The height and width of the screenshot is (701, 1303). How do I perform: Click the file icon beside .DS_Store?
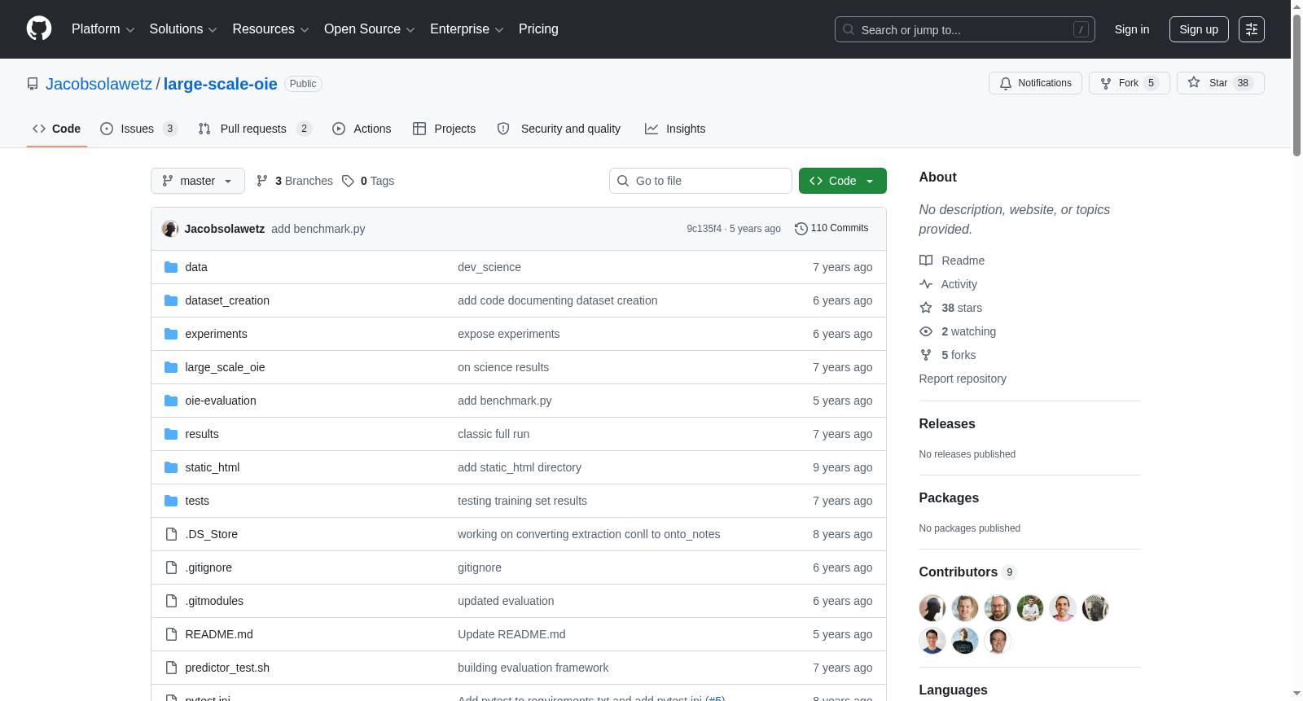(x=171, y=534)
